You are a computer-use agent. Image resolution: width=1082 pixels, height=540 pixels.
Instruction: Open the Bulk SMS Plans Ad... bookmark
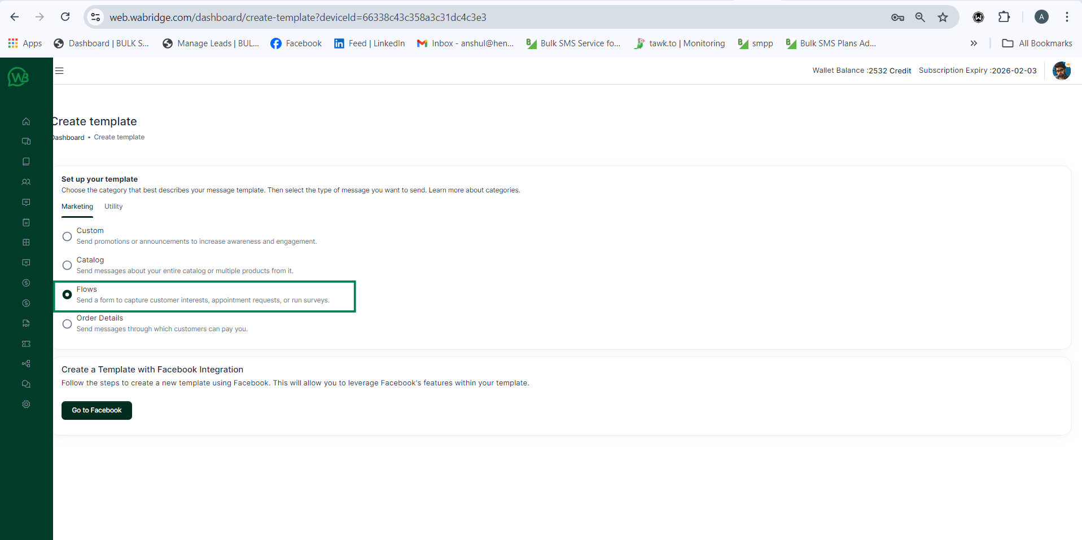click(831, 43)
